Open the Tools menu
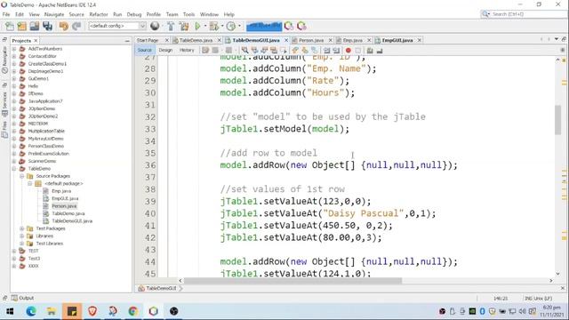 click(x=188, y=14)
